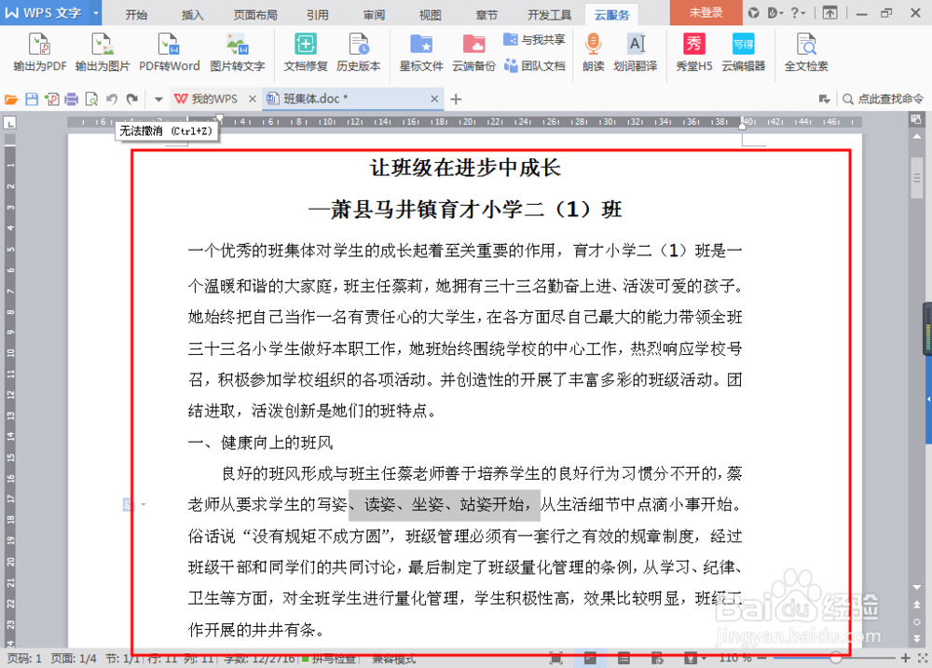Click the 拼写检查 status bar toggle
The image size is (932, 668).
click(329, 659)
